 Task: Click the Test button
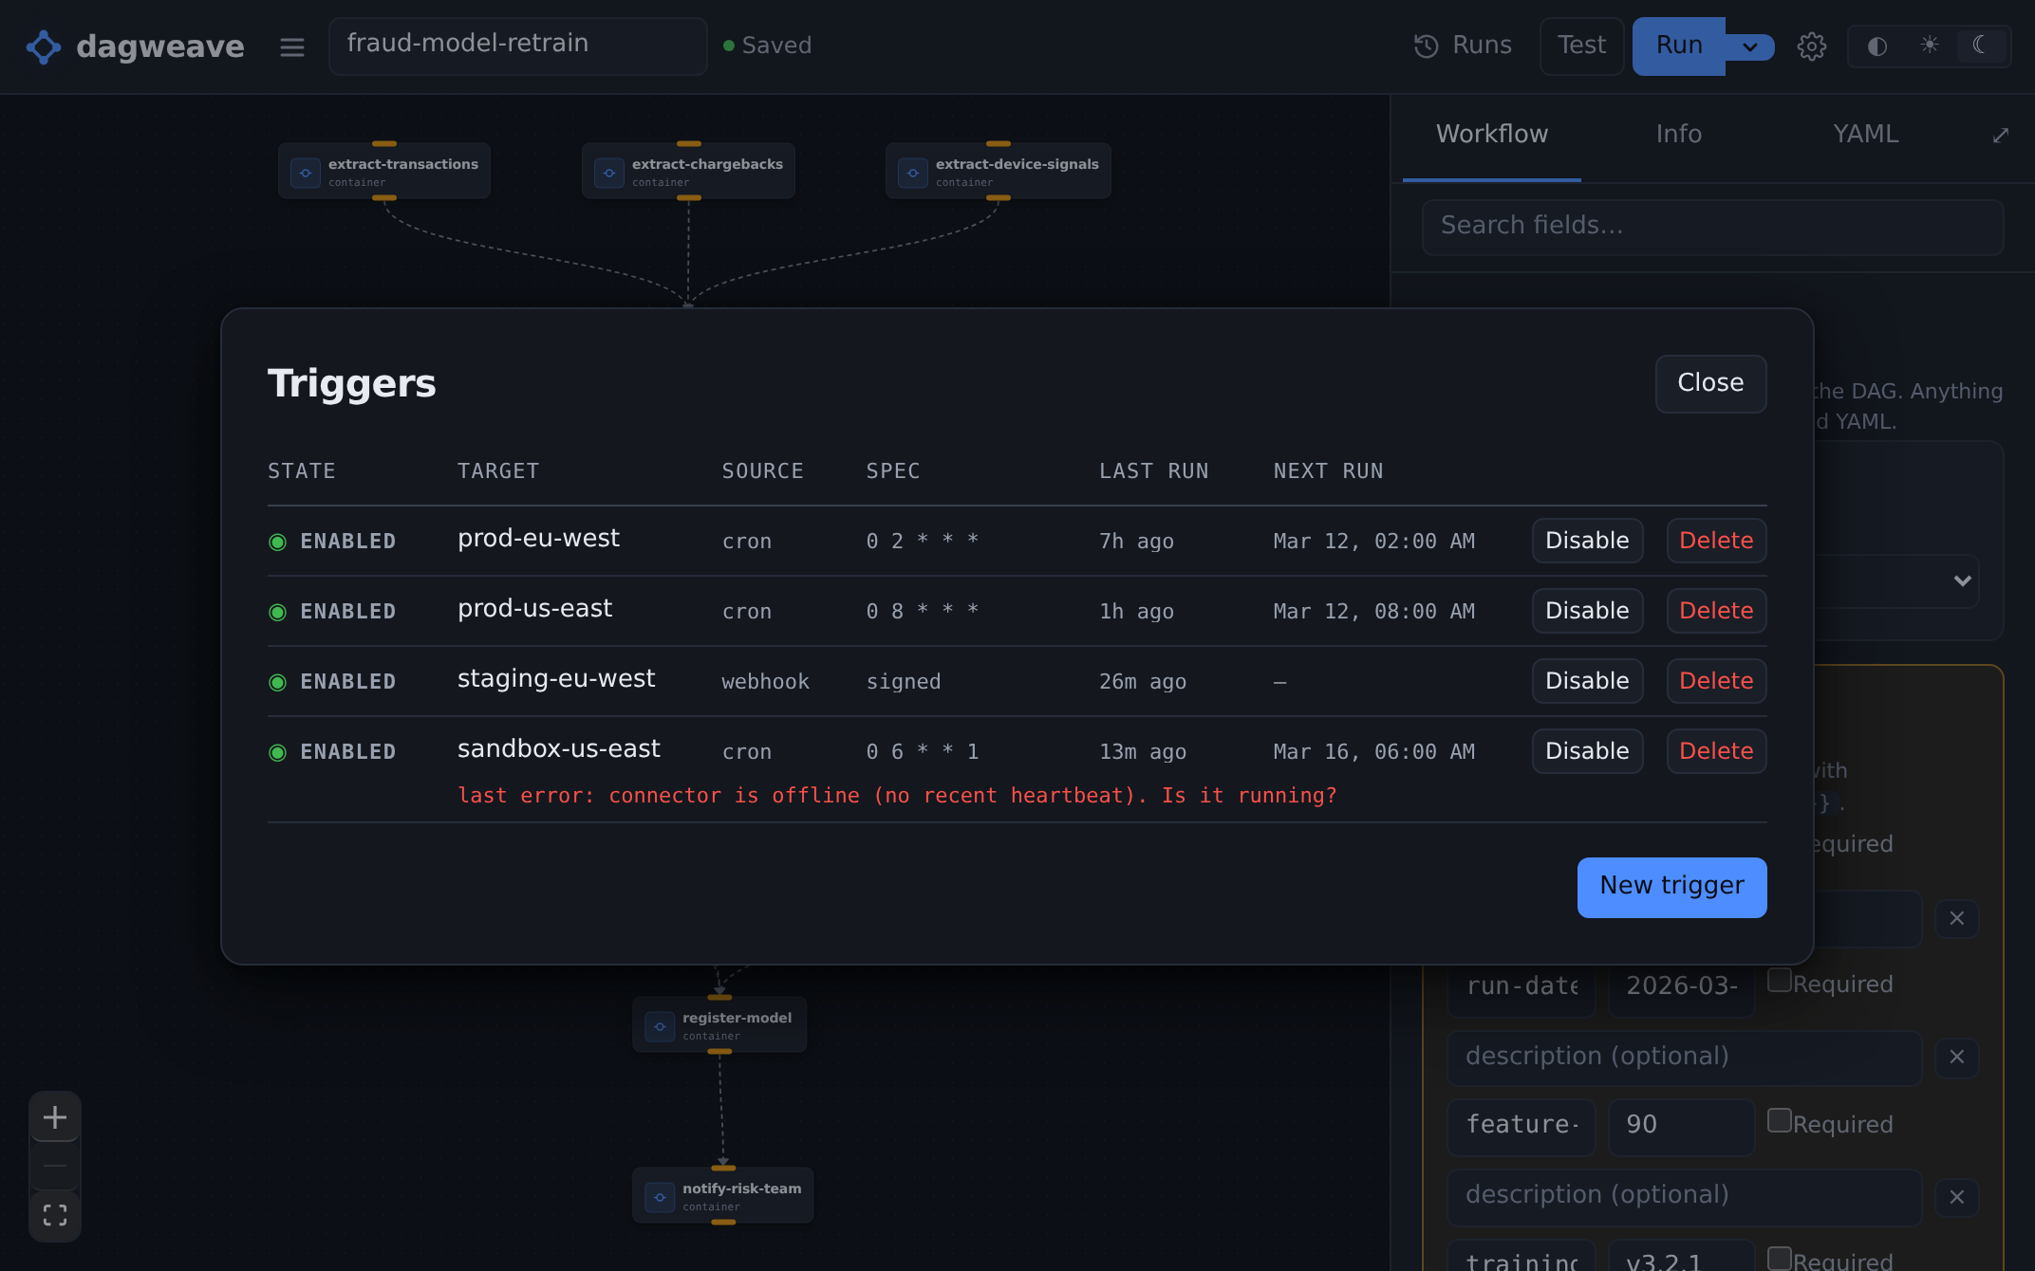pyautogui.click(x=1581, y=46)
